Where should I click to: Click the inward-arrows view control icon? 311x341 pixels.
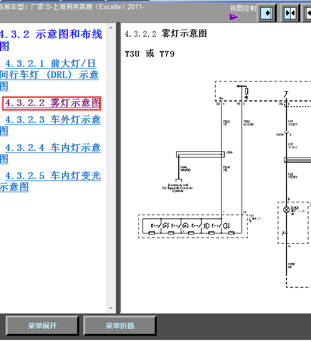[x=291, y=13]
